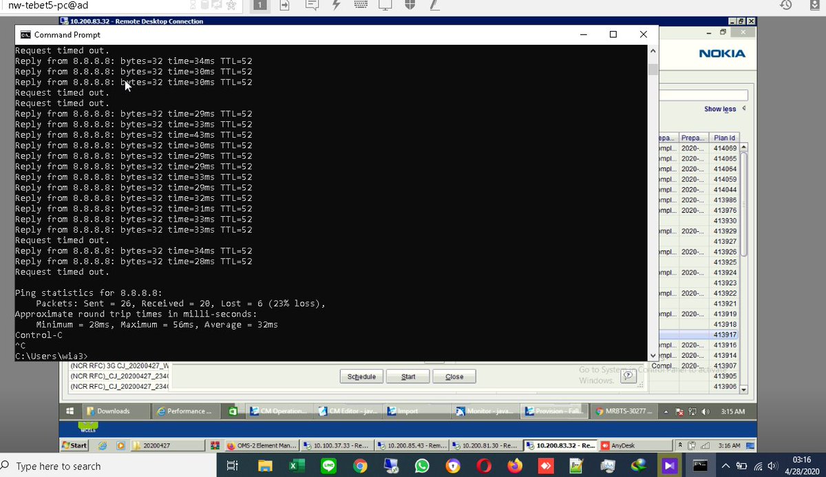Image resolution: width=826 pixels, height=477 pixels.
Task: Click the Windows help bubble icon near Close
Action: coord(628,377)
